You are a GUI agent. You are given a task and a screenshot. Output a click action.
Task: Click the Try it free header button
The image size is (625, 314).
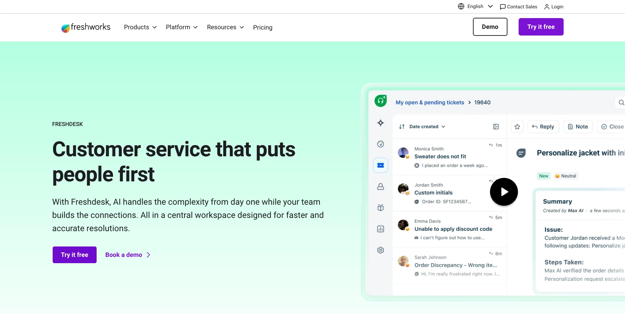(541, 27)
